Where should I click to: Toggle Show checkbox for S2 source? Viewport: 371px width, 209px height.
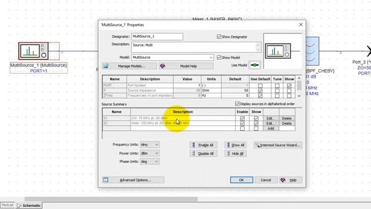tap(256, 124)
